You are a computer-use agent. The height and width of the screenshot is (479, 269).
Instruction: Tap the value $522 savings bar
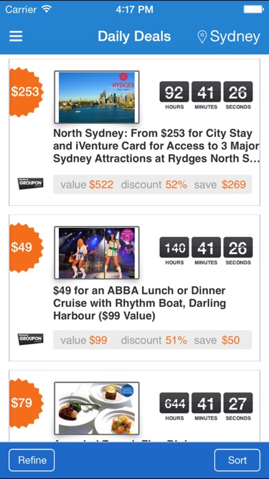pos(152,184)
